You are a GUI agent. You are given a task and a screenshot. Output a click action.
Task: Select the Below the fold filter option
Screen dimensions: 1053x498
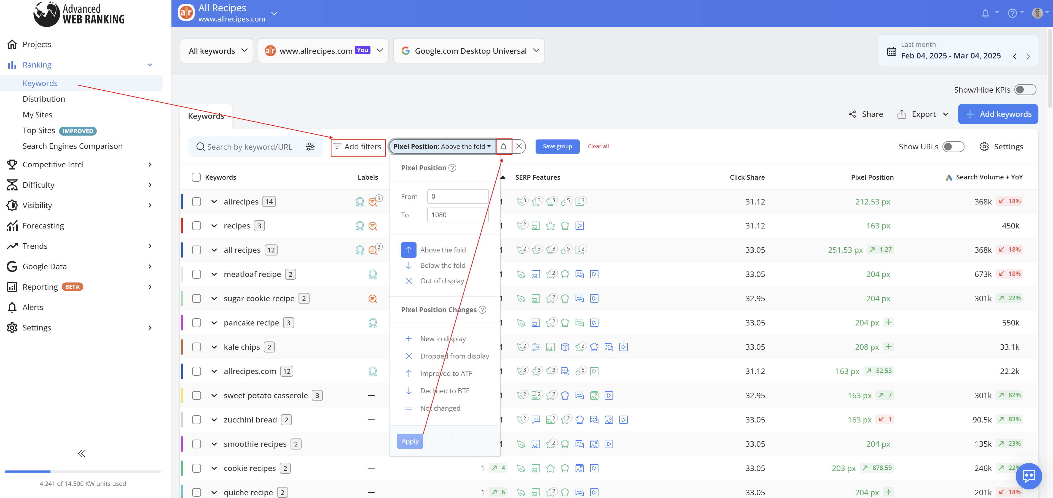[443, 266]
